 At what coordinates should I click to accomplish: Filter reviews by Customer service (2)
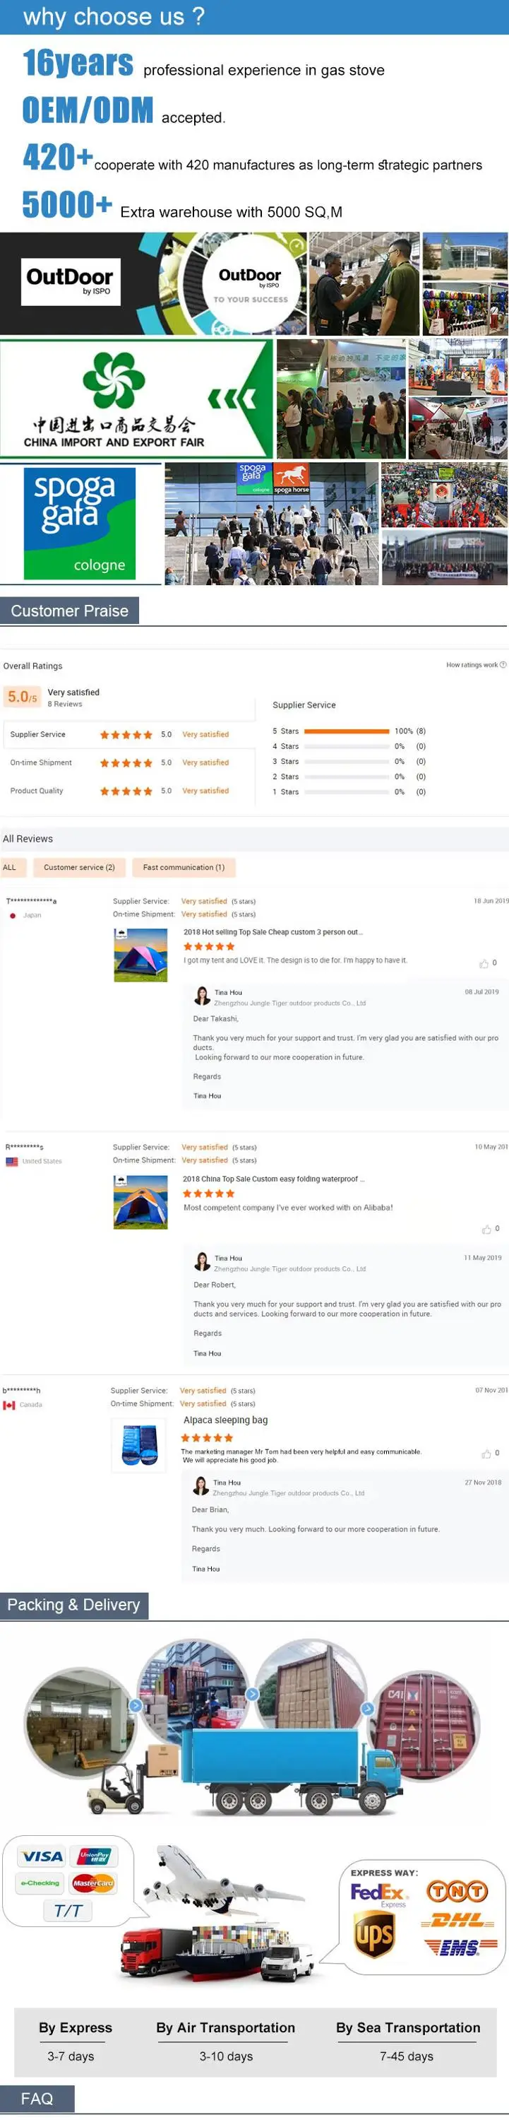[x=79, y=867]
